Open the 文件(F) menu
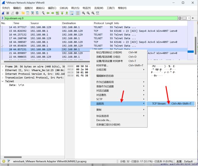This screenshot has height=166, width=198. point(6,8)
